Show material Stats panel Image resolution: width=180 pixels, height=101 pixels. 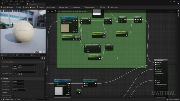(x=103, y=7)
